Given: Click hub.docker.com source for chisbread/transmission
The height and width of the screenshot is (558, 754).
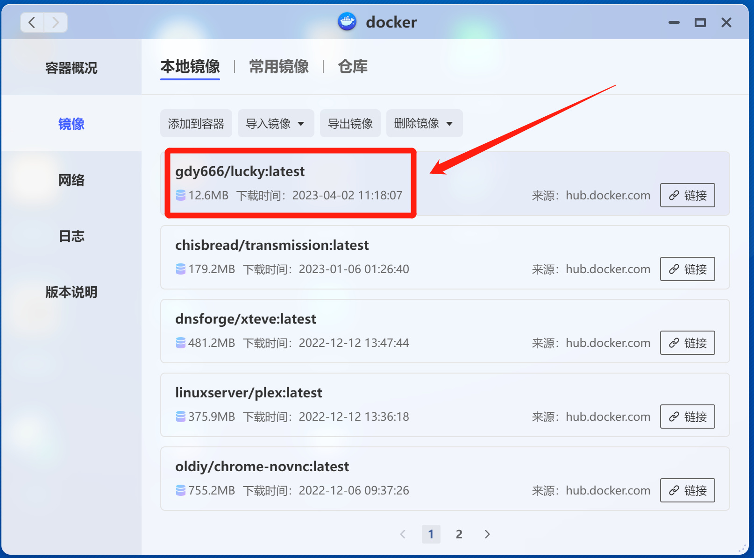Looking at the screenshot, I should pyautogui.click(x=608, y=269).
